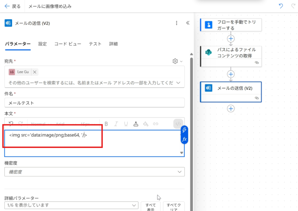Image resolution: width=298 pixels, height=211 pixels.
Task: Open the three-dot menu for メールの送信 (V2)
Action: coord(176,23)
